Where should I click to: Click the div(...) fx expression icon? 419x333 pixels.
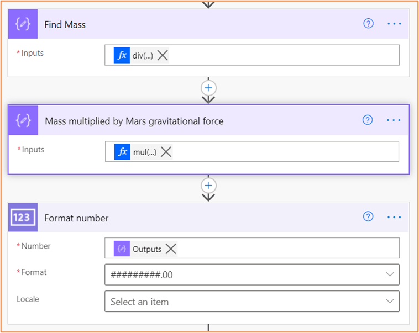[122, 55]
